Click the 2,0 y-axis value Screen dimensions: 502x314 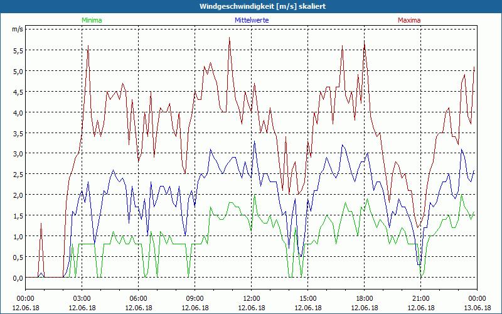pos(18,195)
